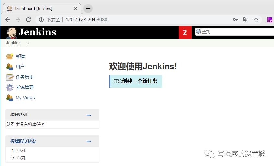Click the 查找 search input field
Image resolution: width=274 pixels, height=166 pixels.
click(234, 32)
